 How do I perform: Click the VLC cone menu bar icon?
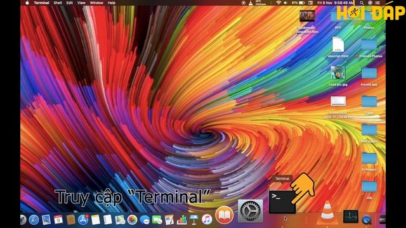[251, 3]
